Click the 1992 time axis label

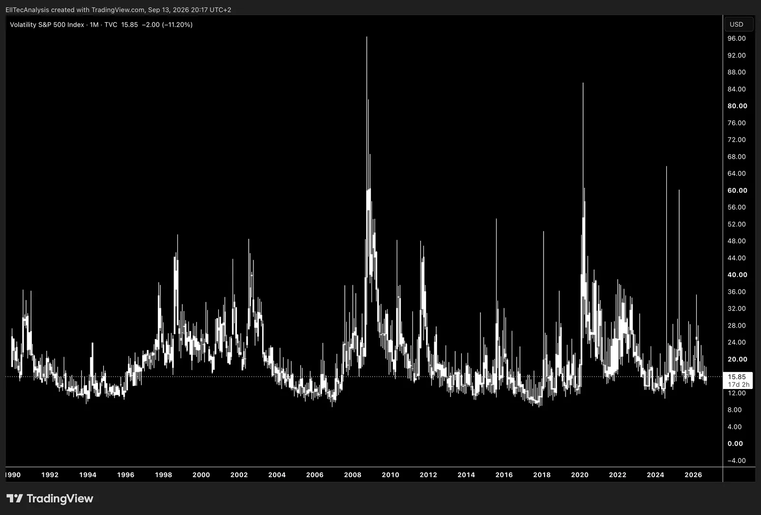pos(50,475)
